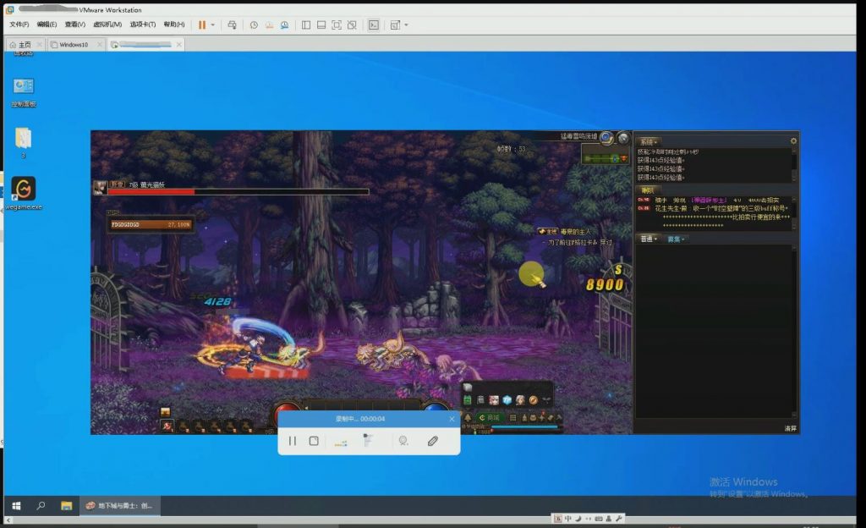Switch to the 主页 home tab
Viewport: 866px width, 528px height.
[21, 45]
